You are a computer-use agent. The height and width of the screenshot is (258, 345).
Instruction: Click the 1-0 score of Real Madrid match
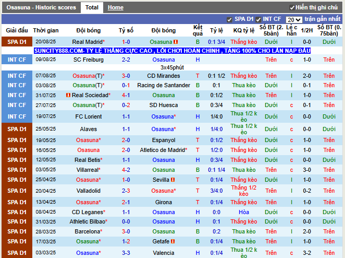[x=126, y=42]
